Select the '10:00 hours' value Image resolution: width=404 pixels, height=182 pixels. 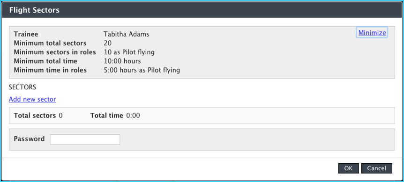122,61
